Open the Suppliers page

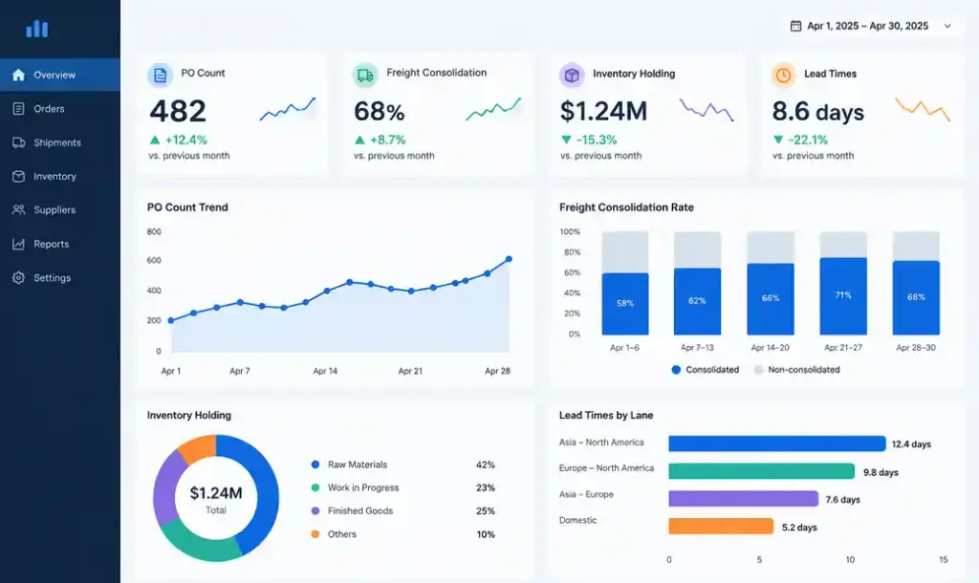tap(60, 209)
